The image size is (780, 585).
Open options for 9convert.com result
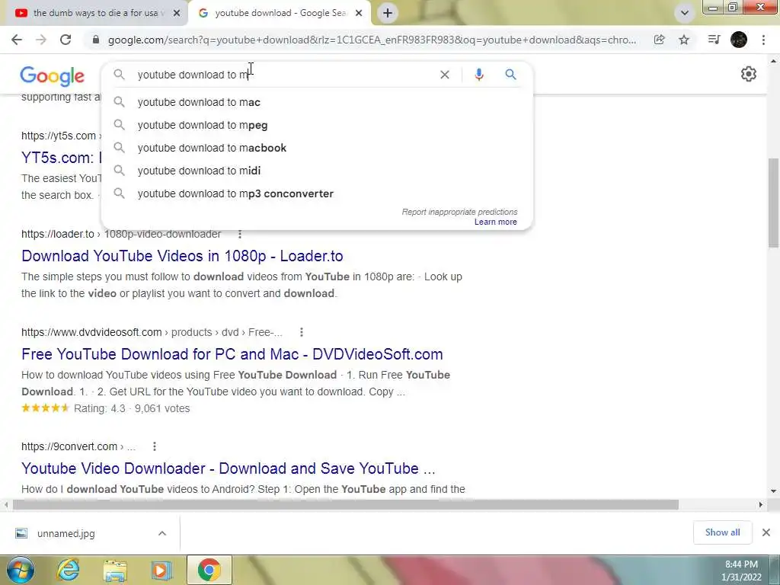(x=155, y=446)
